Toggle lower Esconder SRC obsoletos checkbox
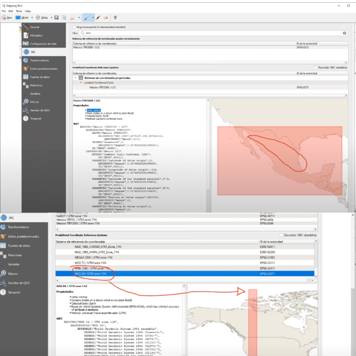 281,235
